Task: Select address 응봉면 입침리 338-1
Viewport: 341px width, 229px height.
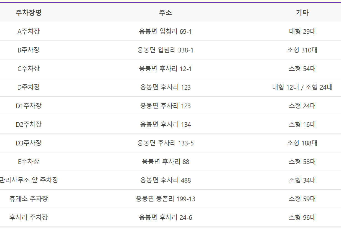Action: (x=165, y=50)
